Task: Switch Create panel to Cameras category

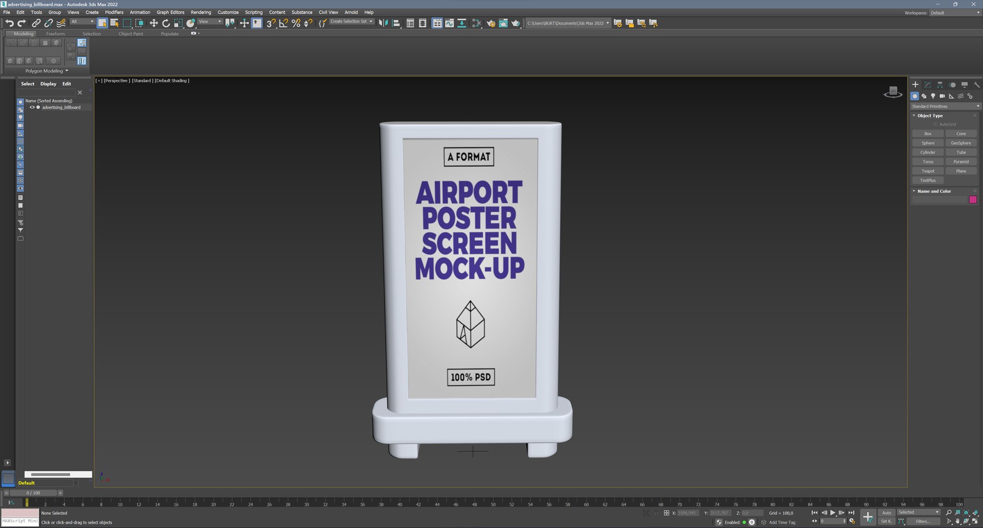Action: coord(942,96)
